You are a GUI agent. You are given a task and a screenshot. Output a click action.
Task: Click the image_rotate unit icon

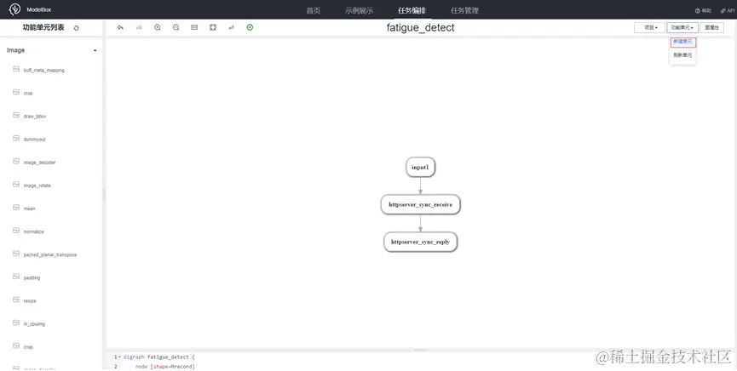(16, 184)
